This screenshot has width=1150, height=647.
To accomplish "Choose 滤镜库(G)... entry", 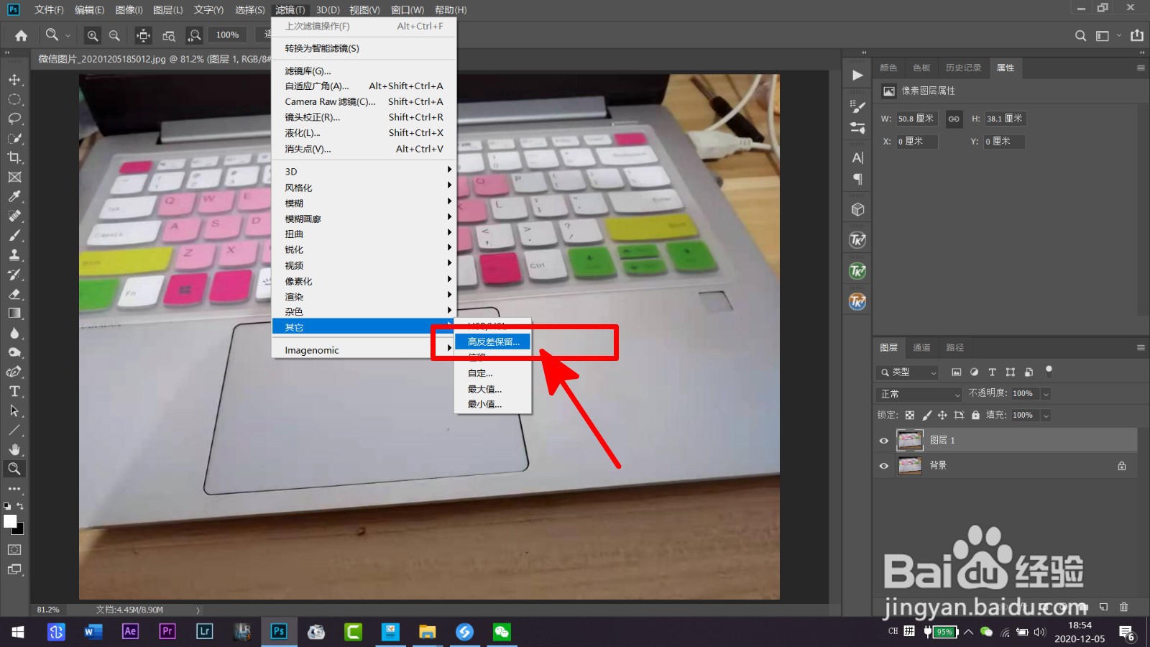I will coord(364,70).
